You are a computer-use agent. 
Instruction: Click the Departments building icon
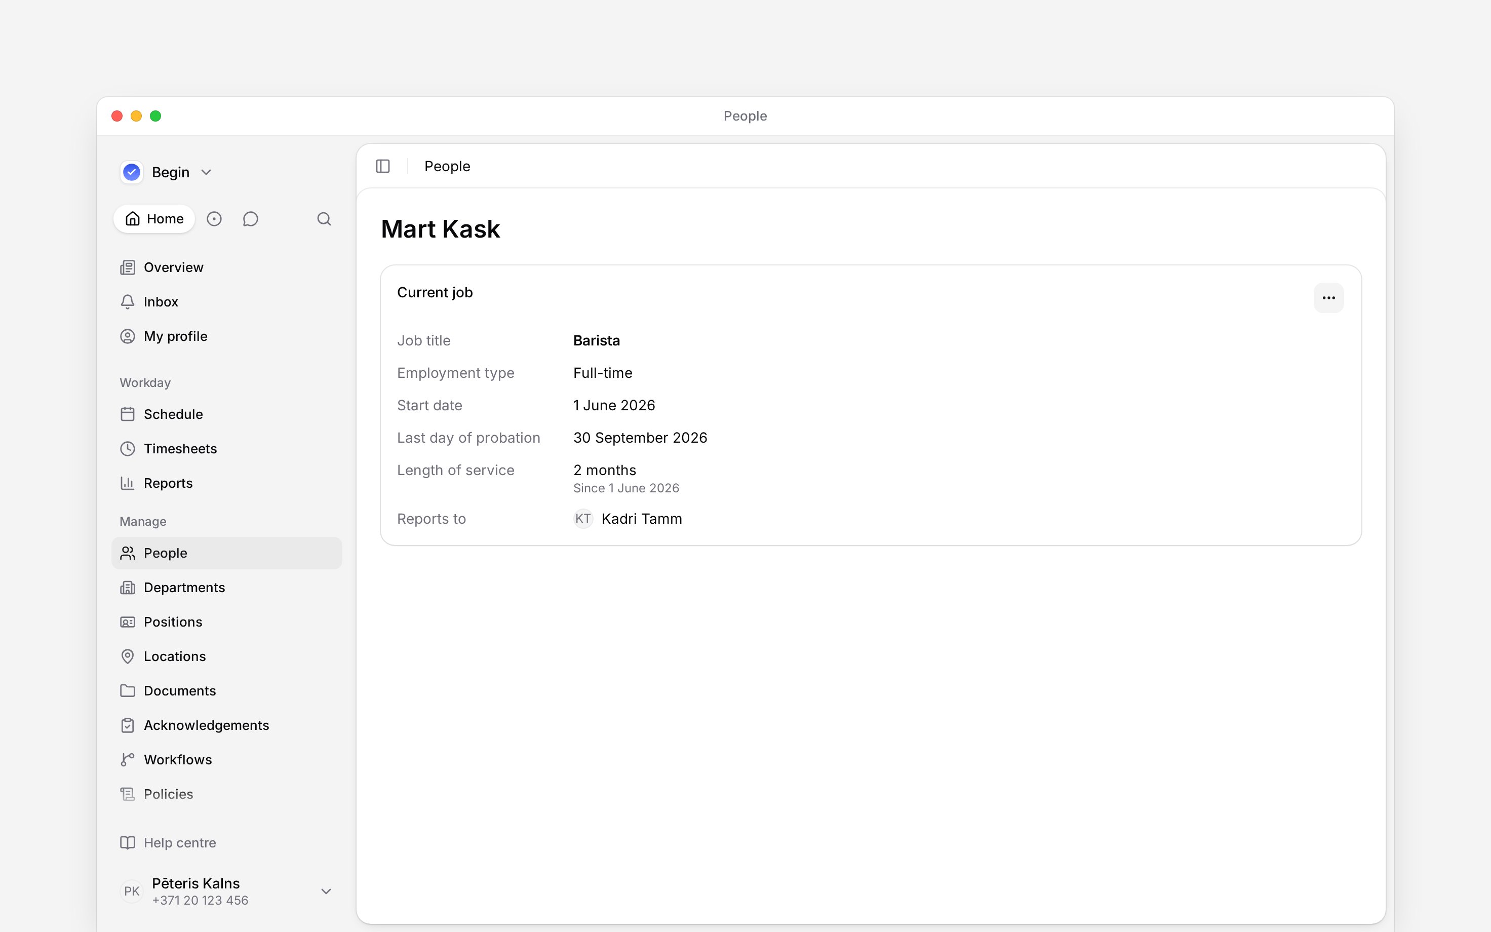(x=128, y=588)
